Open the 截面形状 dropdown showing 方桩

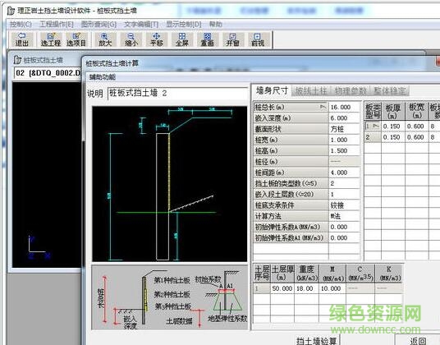(344, 129)
